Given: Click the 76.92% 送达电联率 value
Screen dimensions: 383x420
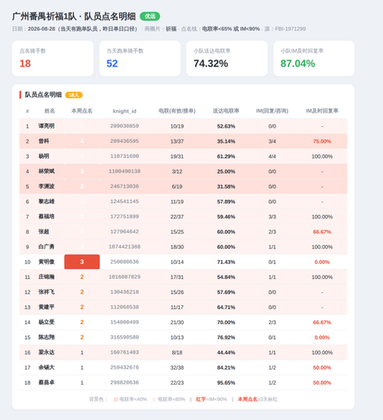Looking at the screenshot, I should click(x=226, y=338).
